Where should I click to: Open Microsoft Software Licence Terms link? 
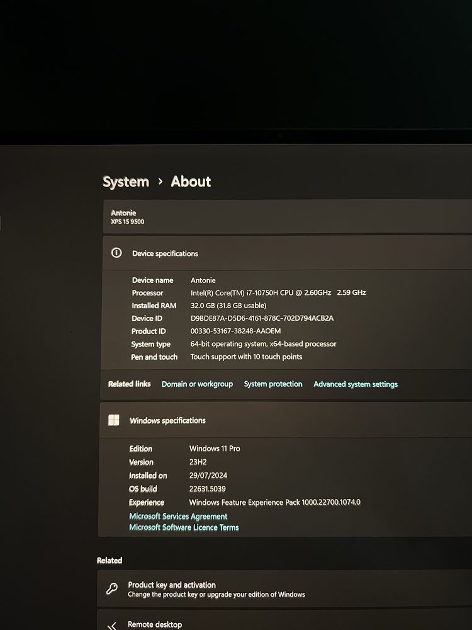click(184, 527)
